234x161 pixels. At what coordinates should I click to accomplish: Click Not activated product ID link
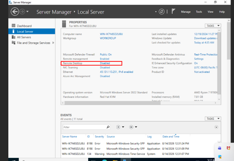[202, 72]
